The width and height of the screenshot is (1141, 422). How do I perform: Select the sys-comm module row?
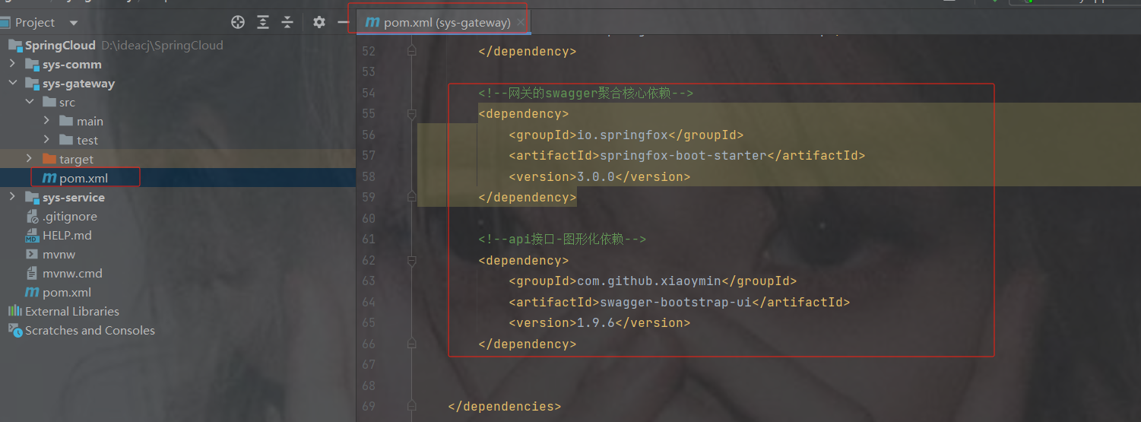coord(178,64)
